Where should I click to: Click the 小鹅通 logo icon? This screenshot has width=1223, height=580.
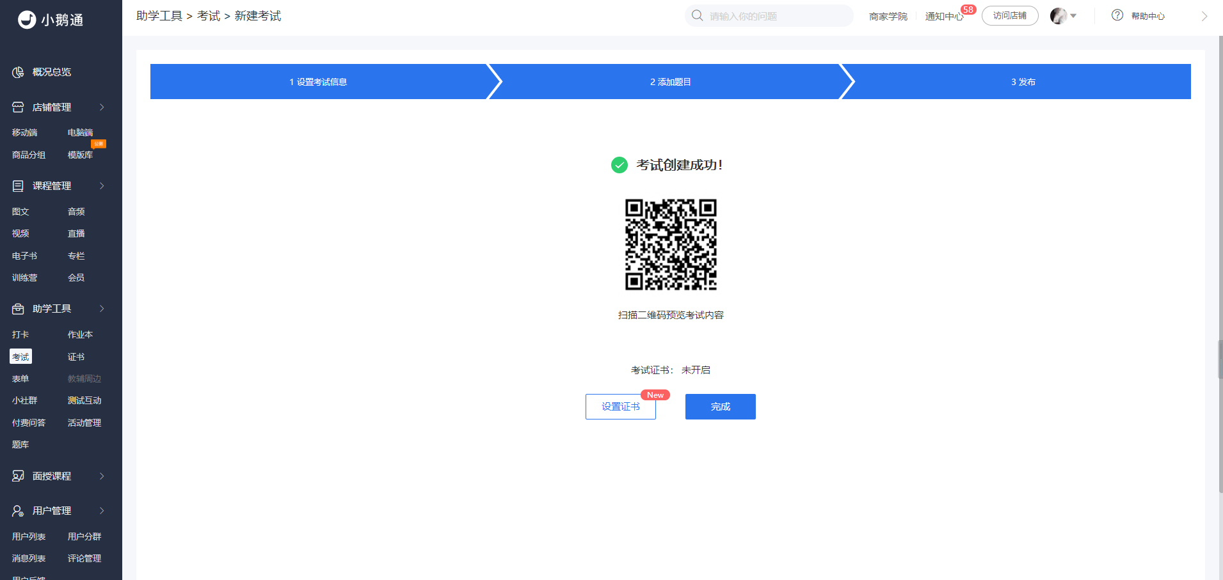pyautogui.click(x=27, y=20)
